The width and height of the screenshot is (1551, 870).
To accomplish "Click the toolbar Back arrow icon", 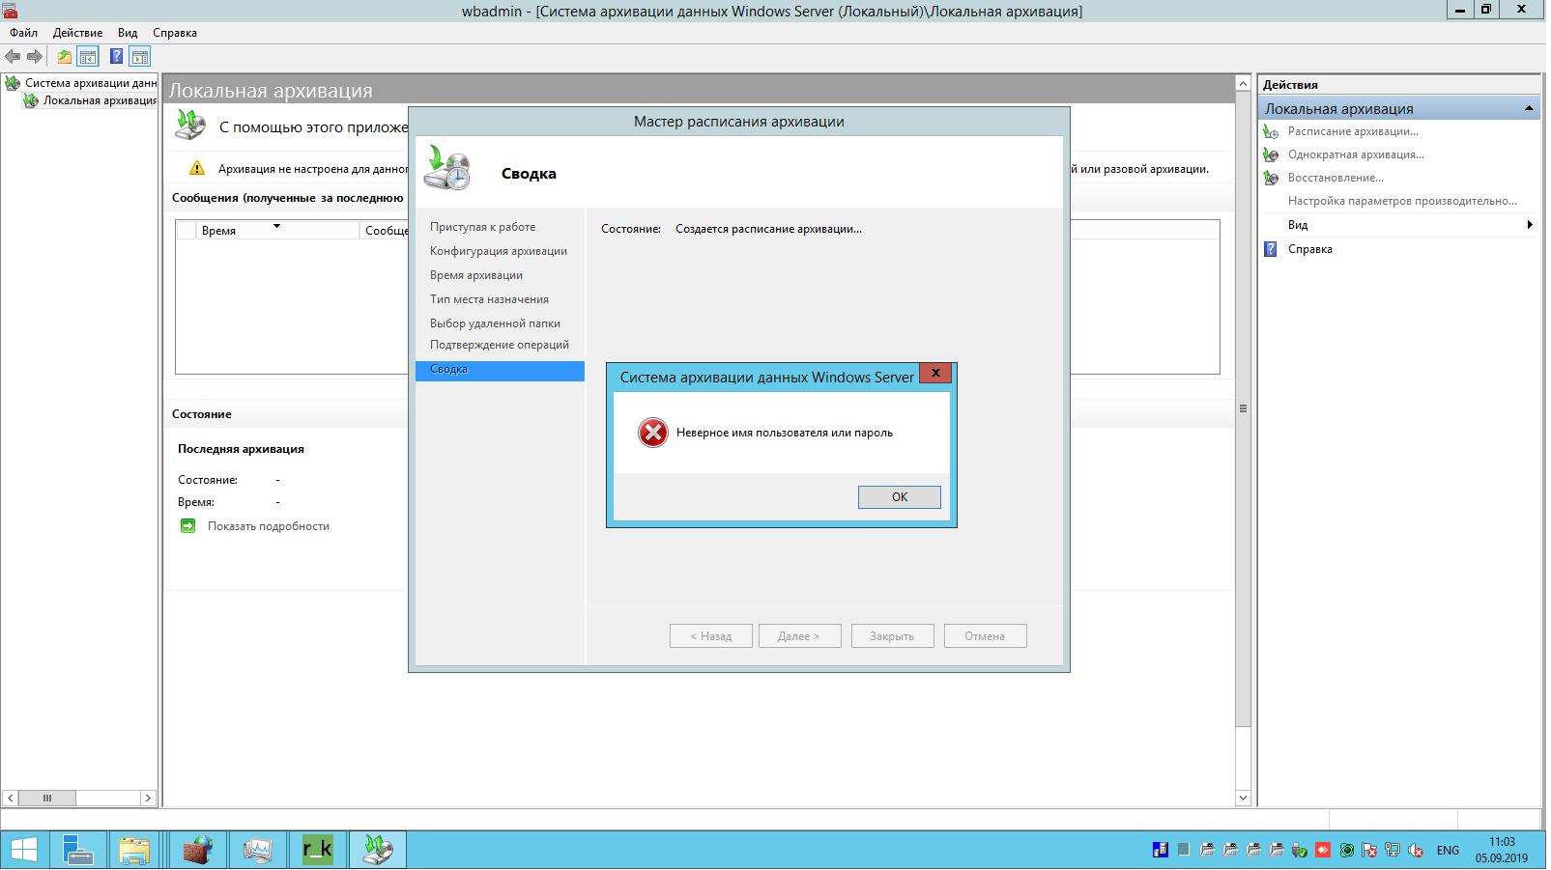I will 13,57.
